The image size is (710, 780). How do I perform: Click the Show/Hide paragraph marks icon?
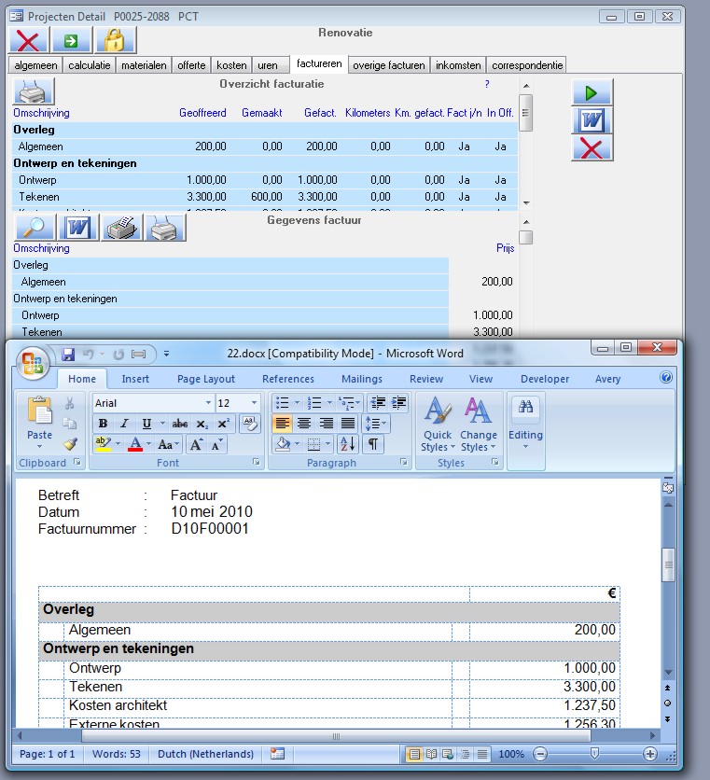pyautogui.click(x=373, y=444)
